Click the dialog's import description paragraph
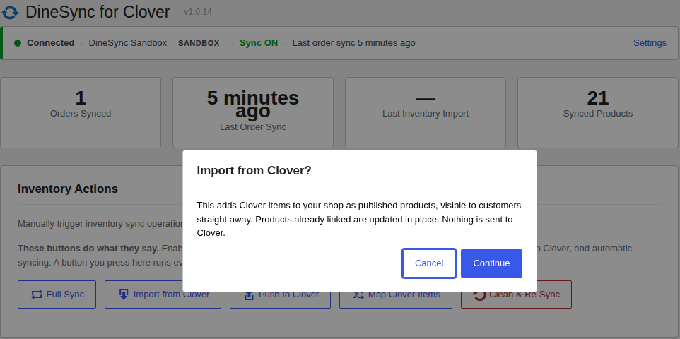 click(x=359, y=219)
